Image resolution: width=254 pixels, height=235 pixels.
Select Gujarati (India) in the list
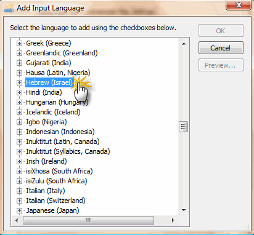49,63
